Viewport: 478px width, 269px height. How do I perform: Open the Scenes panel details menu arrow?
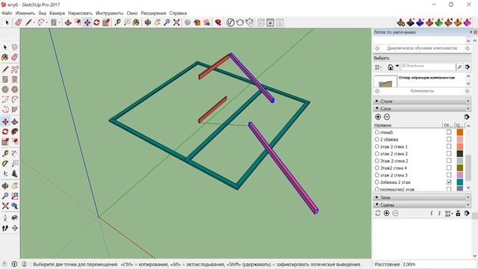pyautogui.click(x=467, y=213)
